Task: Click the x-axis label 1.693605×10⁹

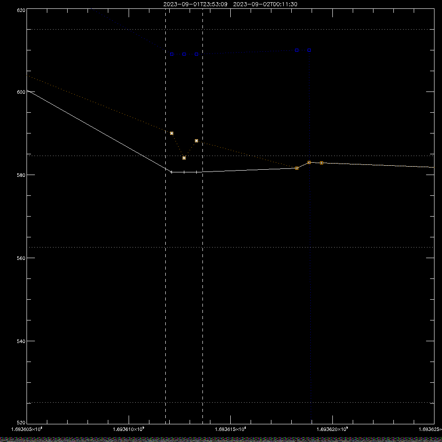Action: tap(27, 429)
